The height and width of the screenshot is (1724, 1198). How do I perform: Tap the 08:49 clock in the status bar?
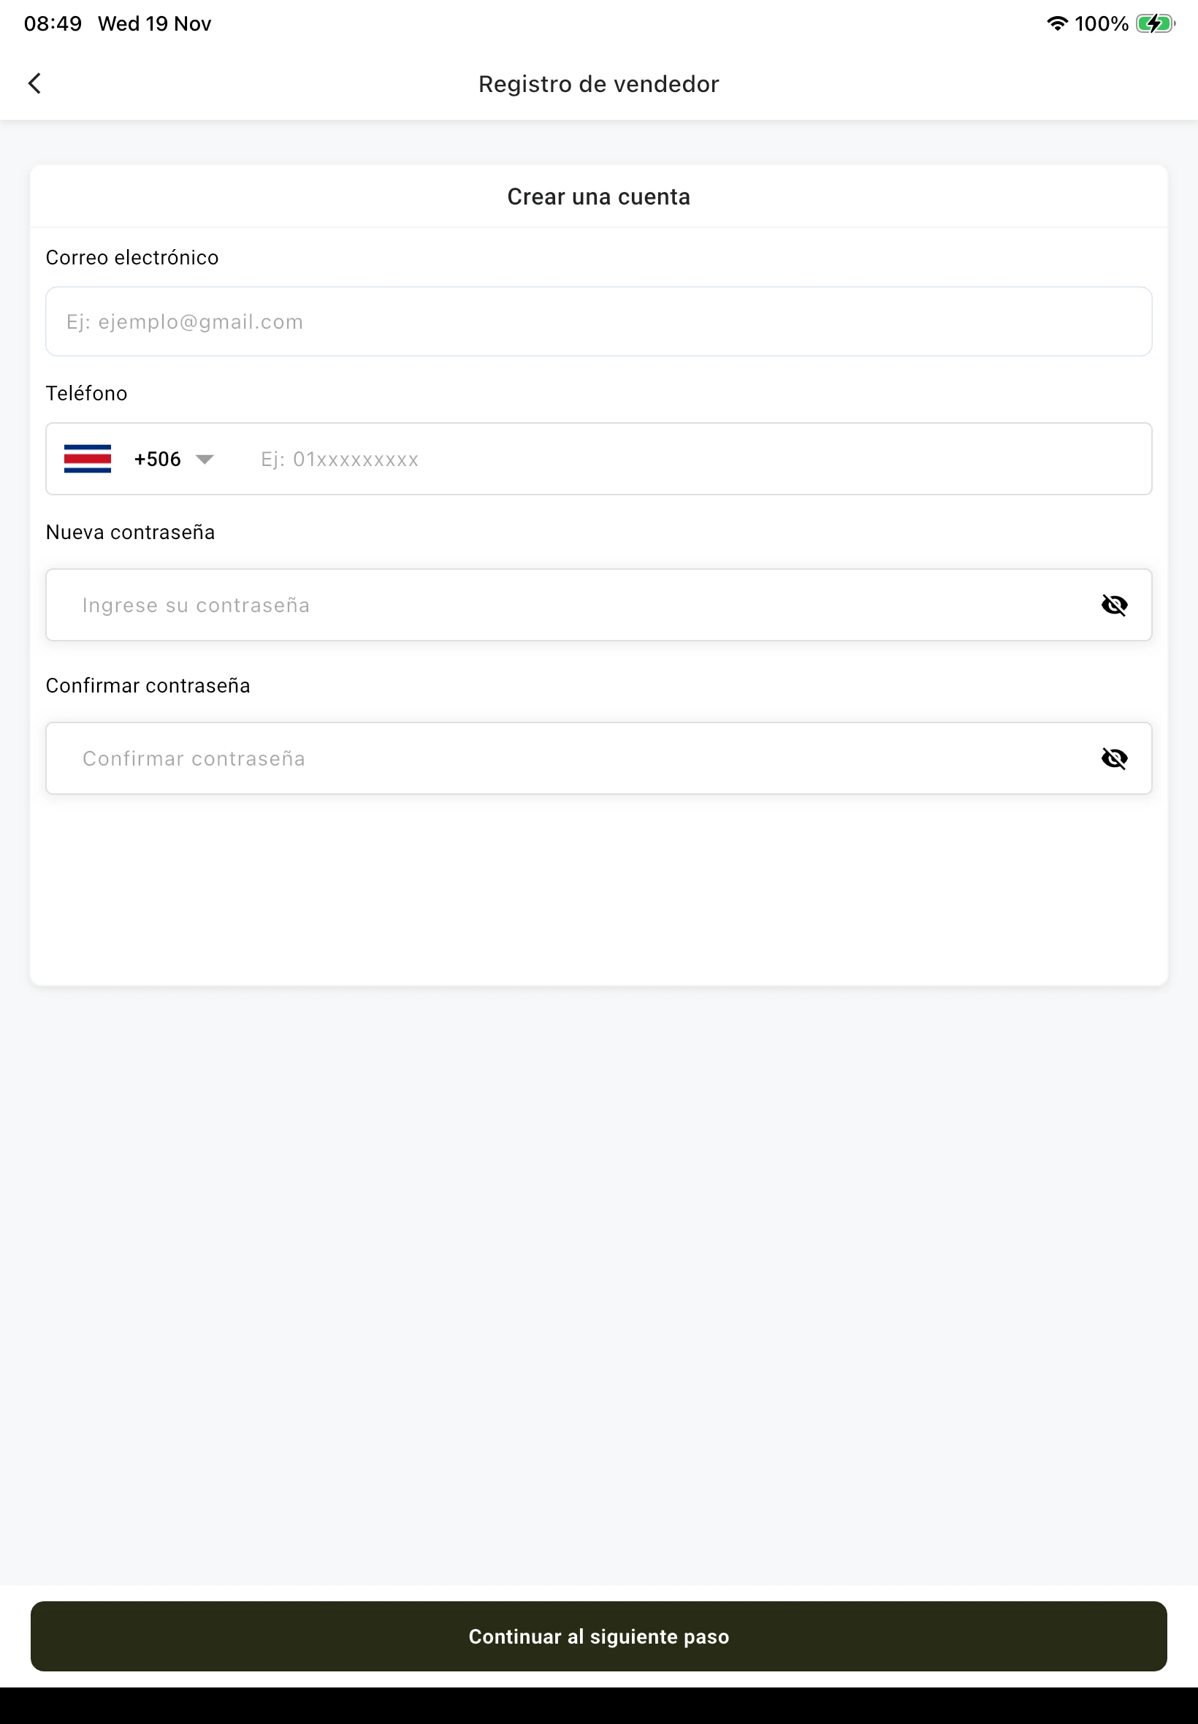click(x=53, y=23)
